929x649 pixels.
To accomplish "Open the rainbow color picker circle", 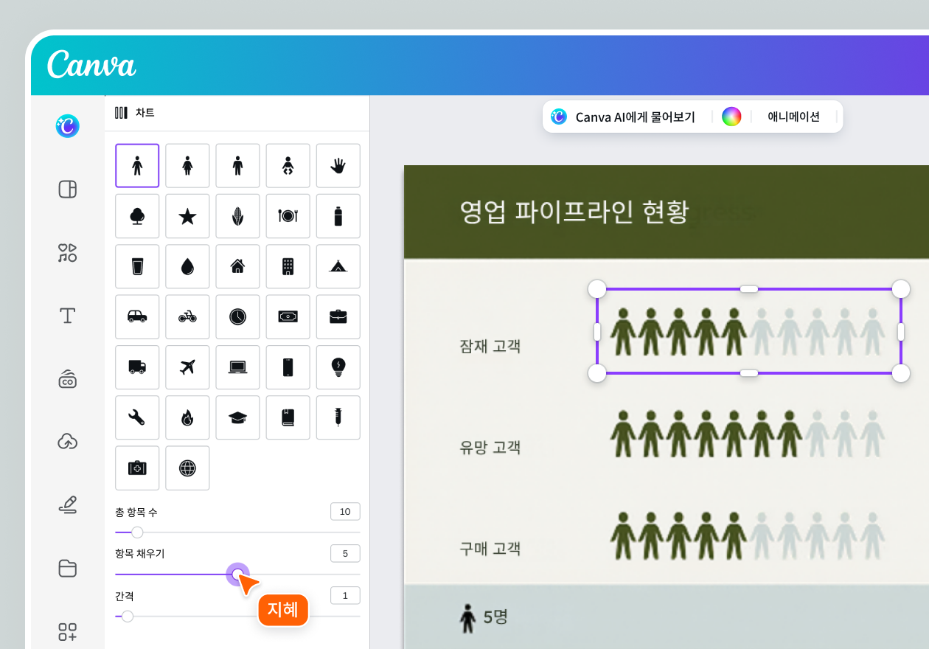I will pos(731,117).
